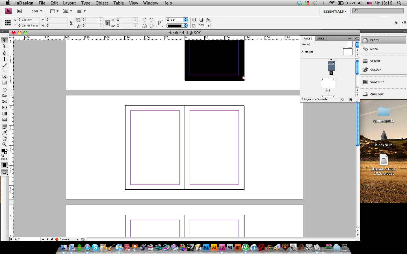407x254 pixels.
Task: Open the Object menu
Action: 102,3
